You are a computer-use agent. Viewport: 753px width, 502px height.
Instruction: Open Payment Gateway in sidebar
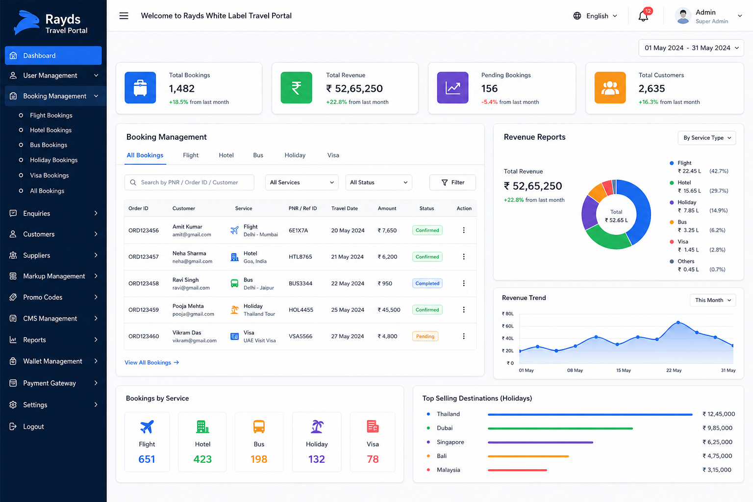click(53, 383)
